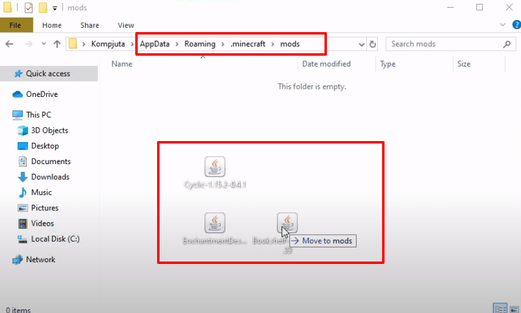Click .minecraft in the address path
Image resolution: width=521 pixels, height=313 pixels.
(248, 44)
